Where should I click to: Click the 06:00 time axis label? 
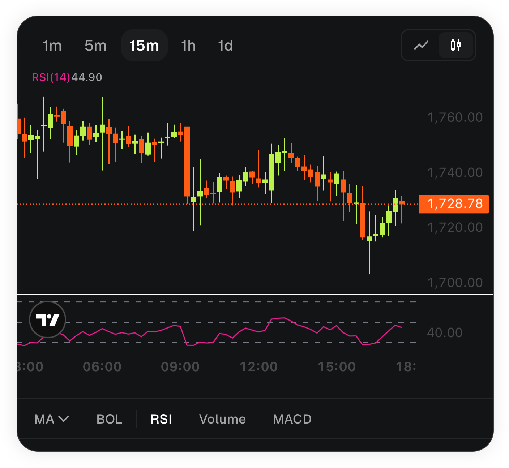pyautogui.click(x=102, y=367)
